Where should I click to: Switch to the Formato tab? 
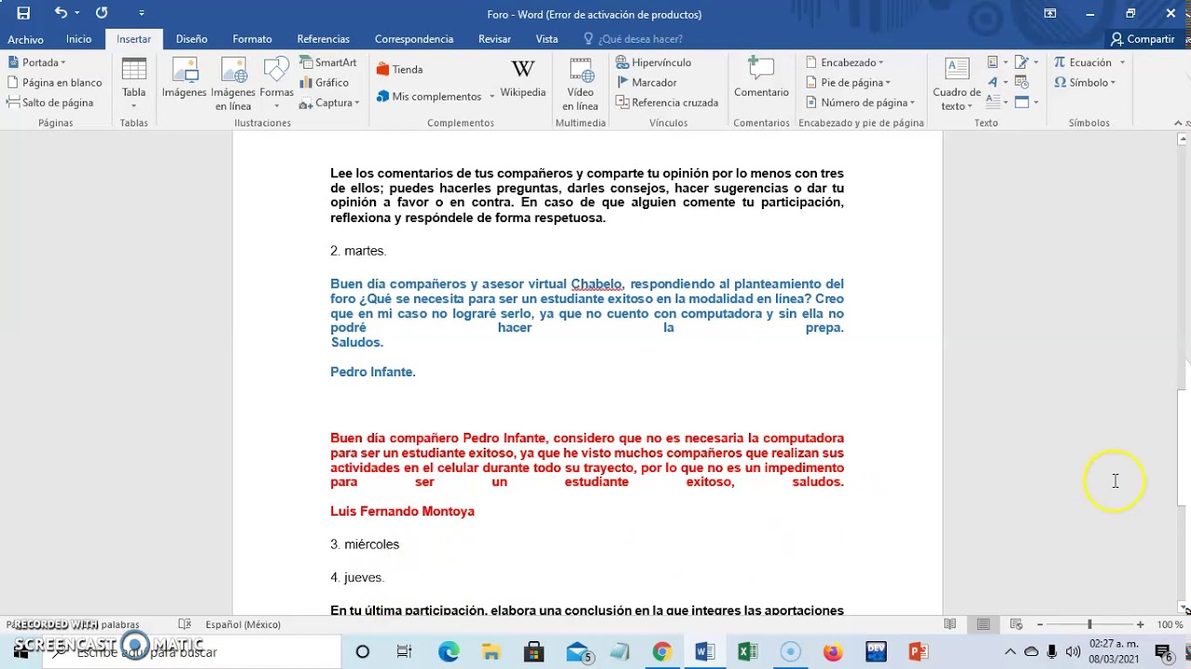[x=252, y=39]
